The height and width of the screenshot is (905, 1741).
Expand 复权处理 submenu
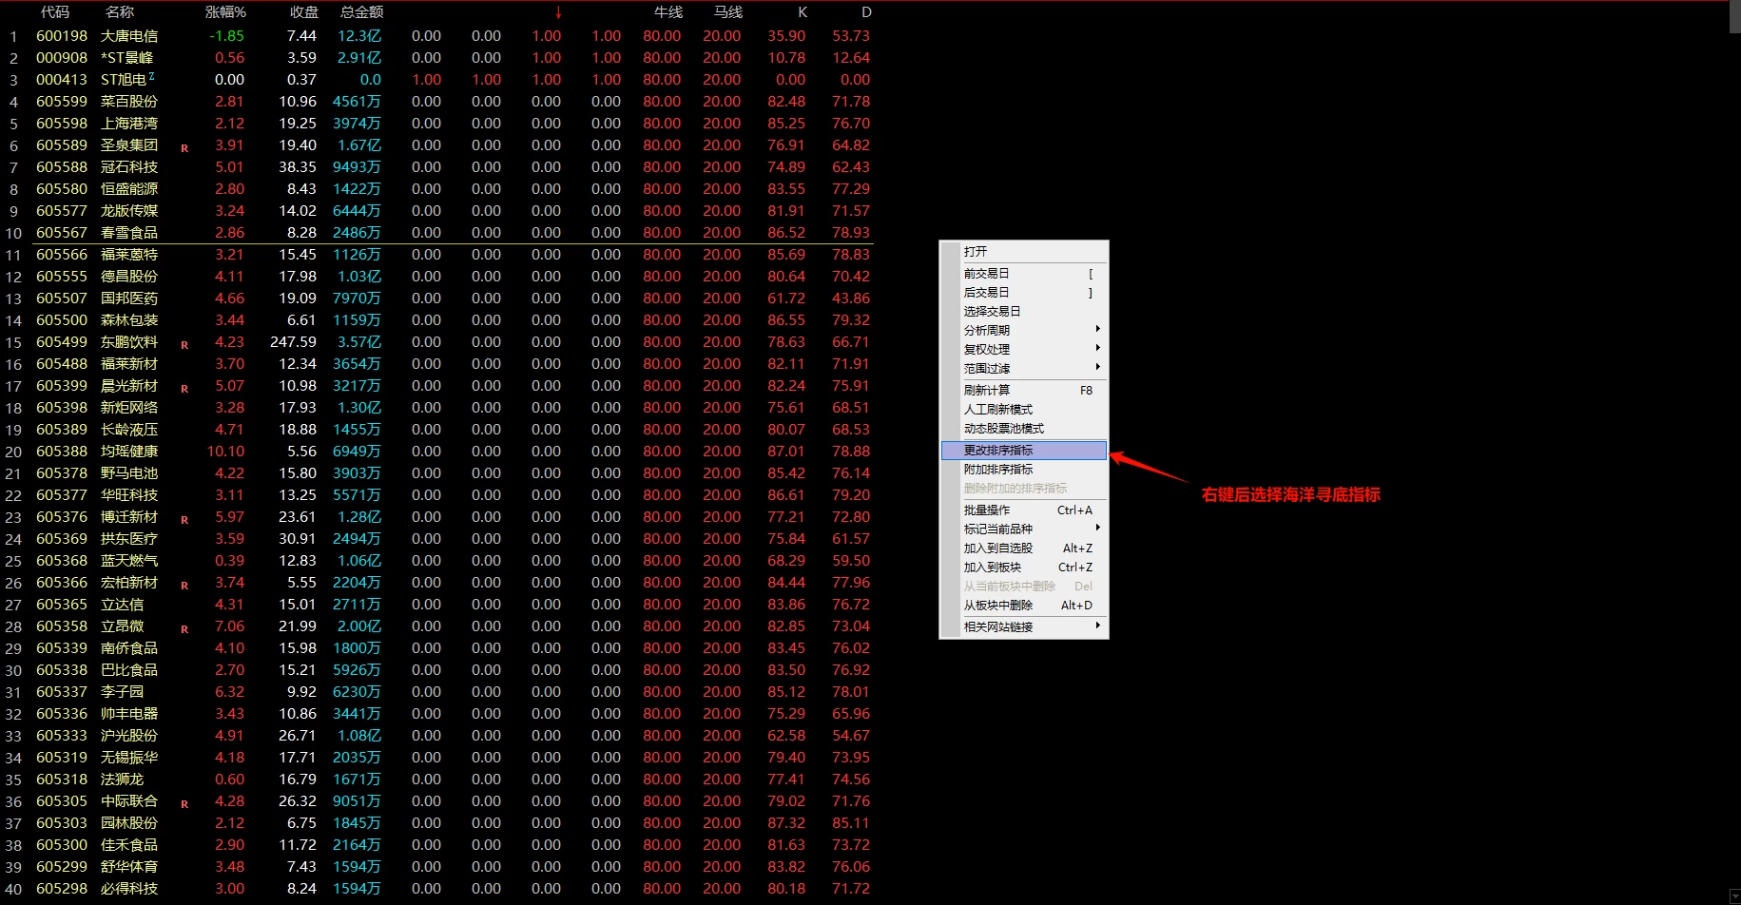[x=1034, y=349]
